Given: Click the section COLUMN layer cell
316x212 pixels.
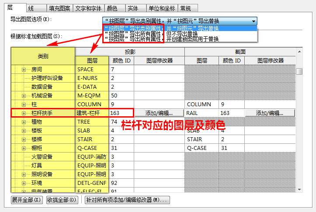Looking at the screenshot, I should pos(202,104).
